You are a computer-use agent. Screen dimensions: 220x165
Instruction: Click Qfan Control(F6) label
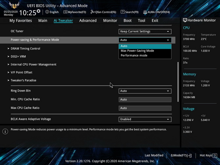point(105,12)
